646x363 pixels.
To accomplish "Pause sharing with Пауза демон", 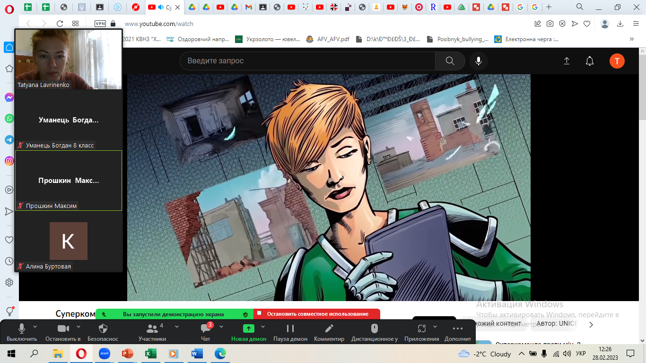I will (x=290, y=333).
